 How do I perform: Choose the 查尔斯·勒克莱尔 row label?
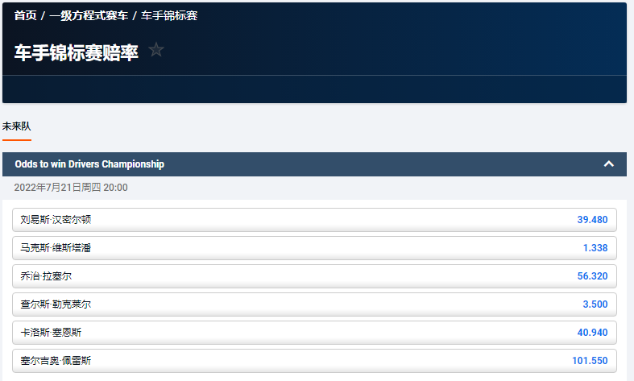point(56,304)
